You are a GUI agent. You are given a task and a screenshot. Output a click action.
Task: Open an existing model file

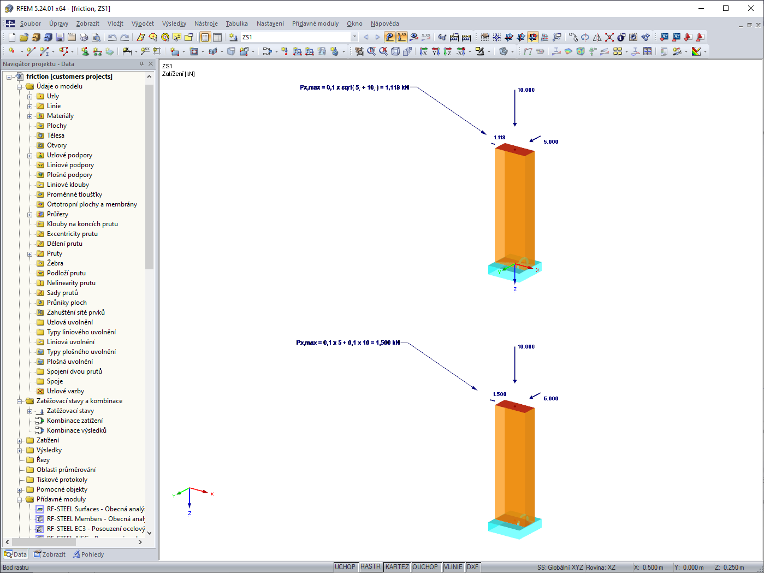[23, 37]
